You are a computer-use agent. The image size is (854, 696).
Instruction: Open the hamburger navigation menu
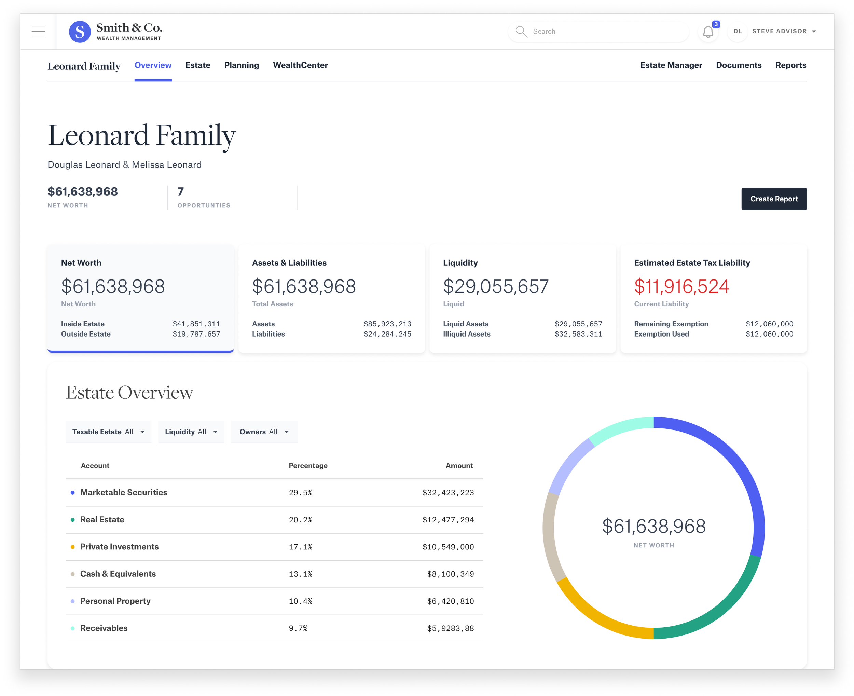(x=38, y=31)
